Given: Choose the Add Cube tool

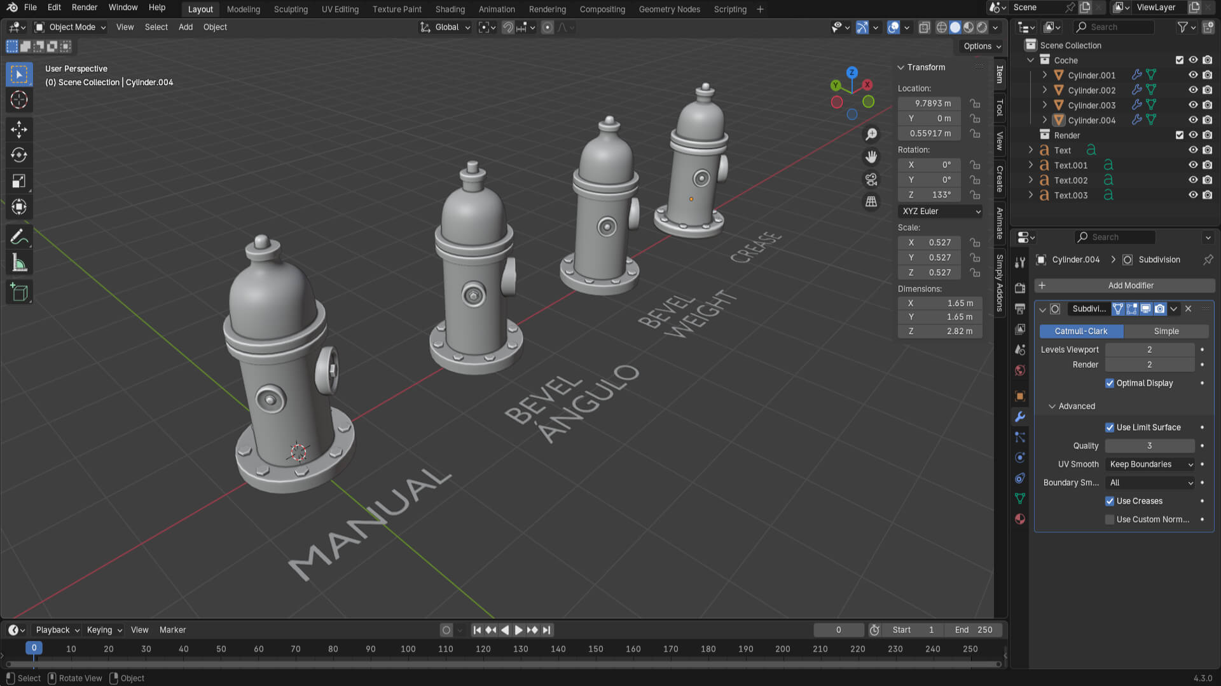Looking at the screenshot, I should (19, 292).
